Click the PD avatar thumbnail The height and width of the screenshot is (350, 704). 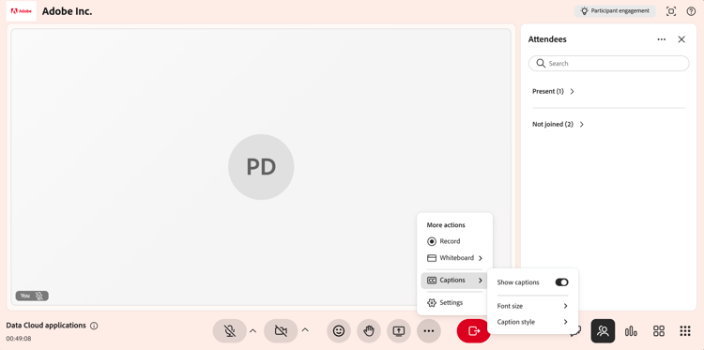point(261,167)
